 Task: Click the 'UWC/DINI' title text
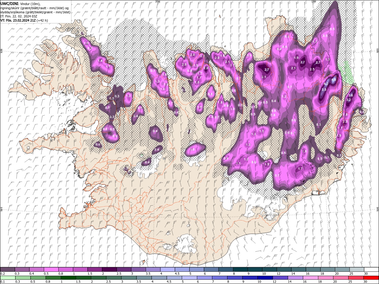coord(9,4)
